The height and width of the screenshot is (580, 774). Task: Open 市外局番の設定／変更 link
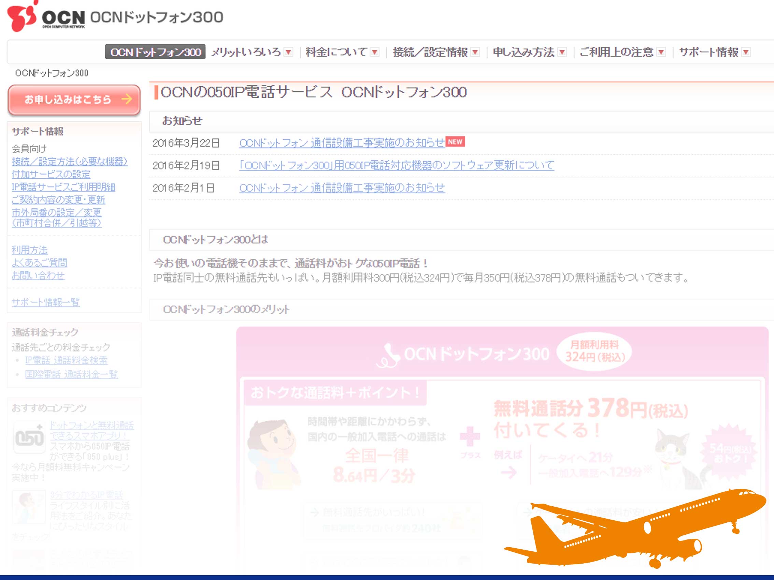[57, 218]
